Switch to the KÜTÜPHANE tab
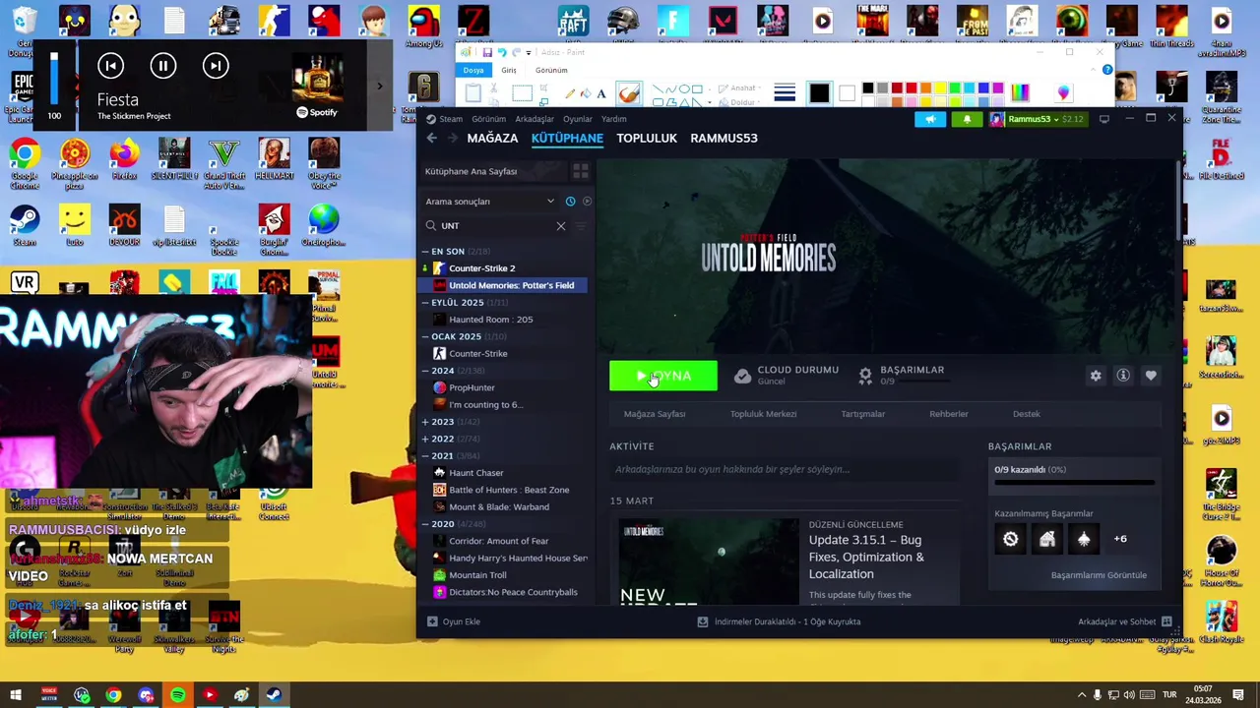This screenshot has width=1260, height=708. pyautogui.click(x=567, y=139)
